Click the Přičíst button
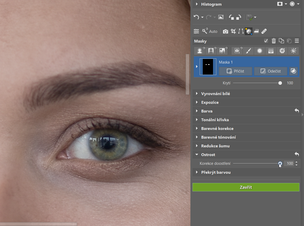Screen dimensions: 304x226 point(235,71)
